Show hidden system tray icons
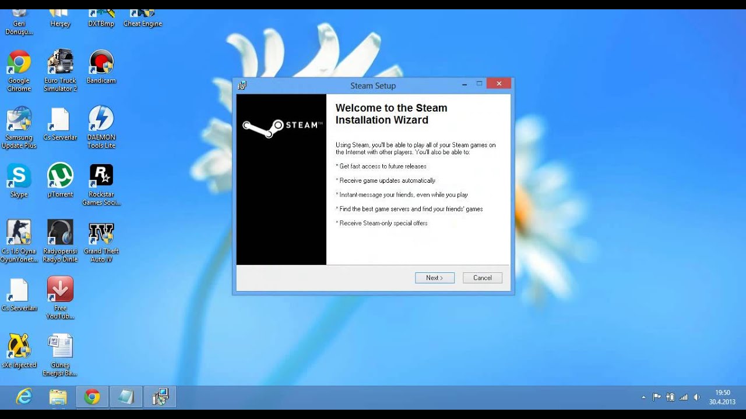 643,397
